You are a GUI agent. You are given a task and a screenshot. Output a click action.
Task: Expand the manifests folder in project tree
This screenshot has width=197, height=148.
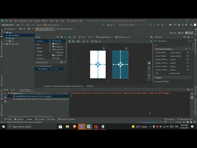[7, 35]
